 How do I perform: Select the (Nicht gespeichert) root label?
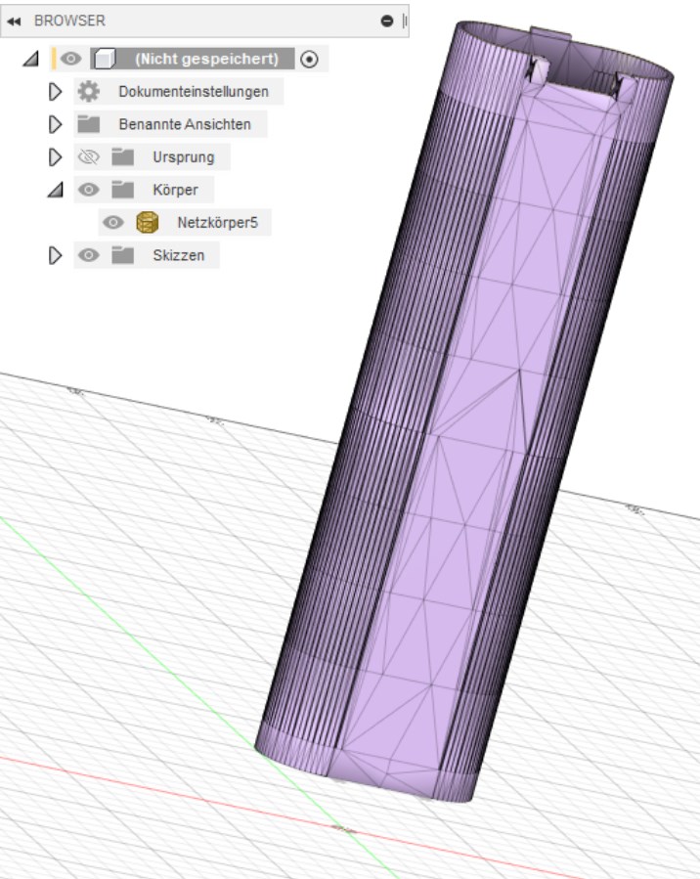pos(207,59)
